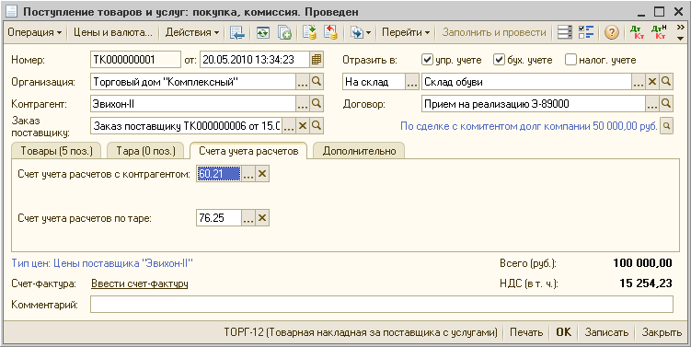Viewport: 691px width, 347px height.
Task: Select the Счета учета расчетов tab
Action: tap(248, 151)
